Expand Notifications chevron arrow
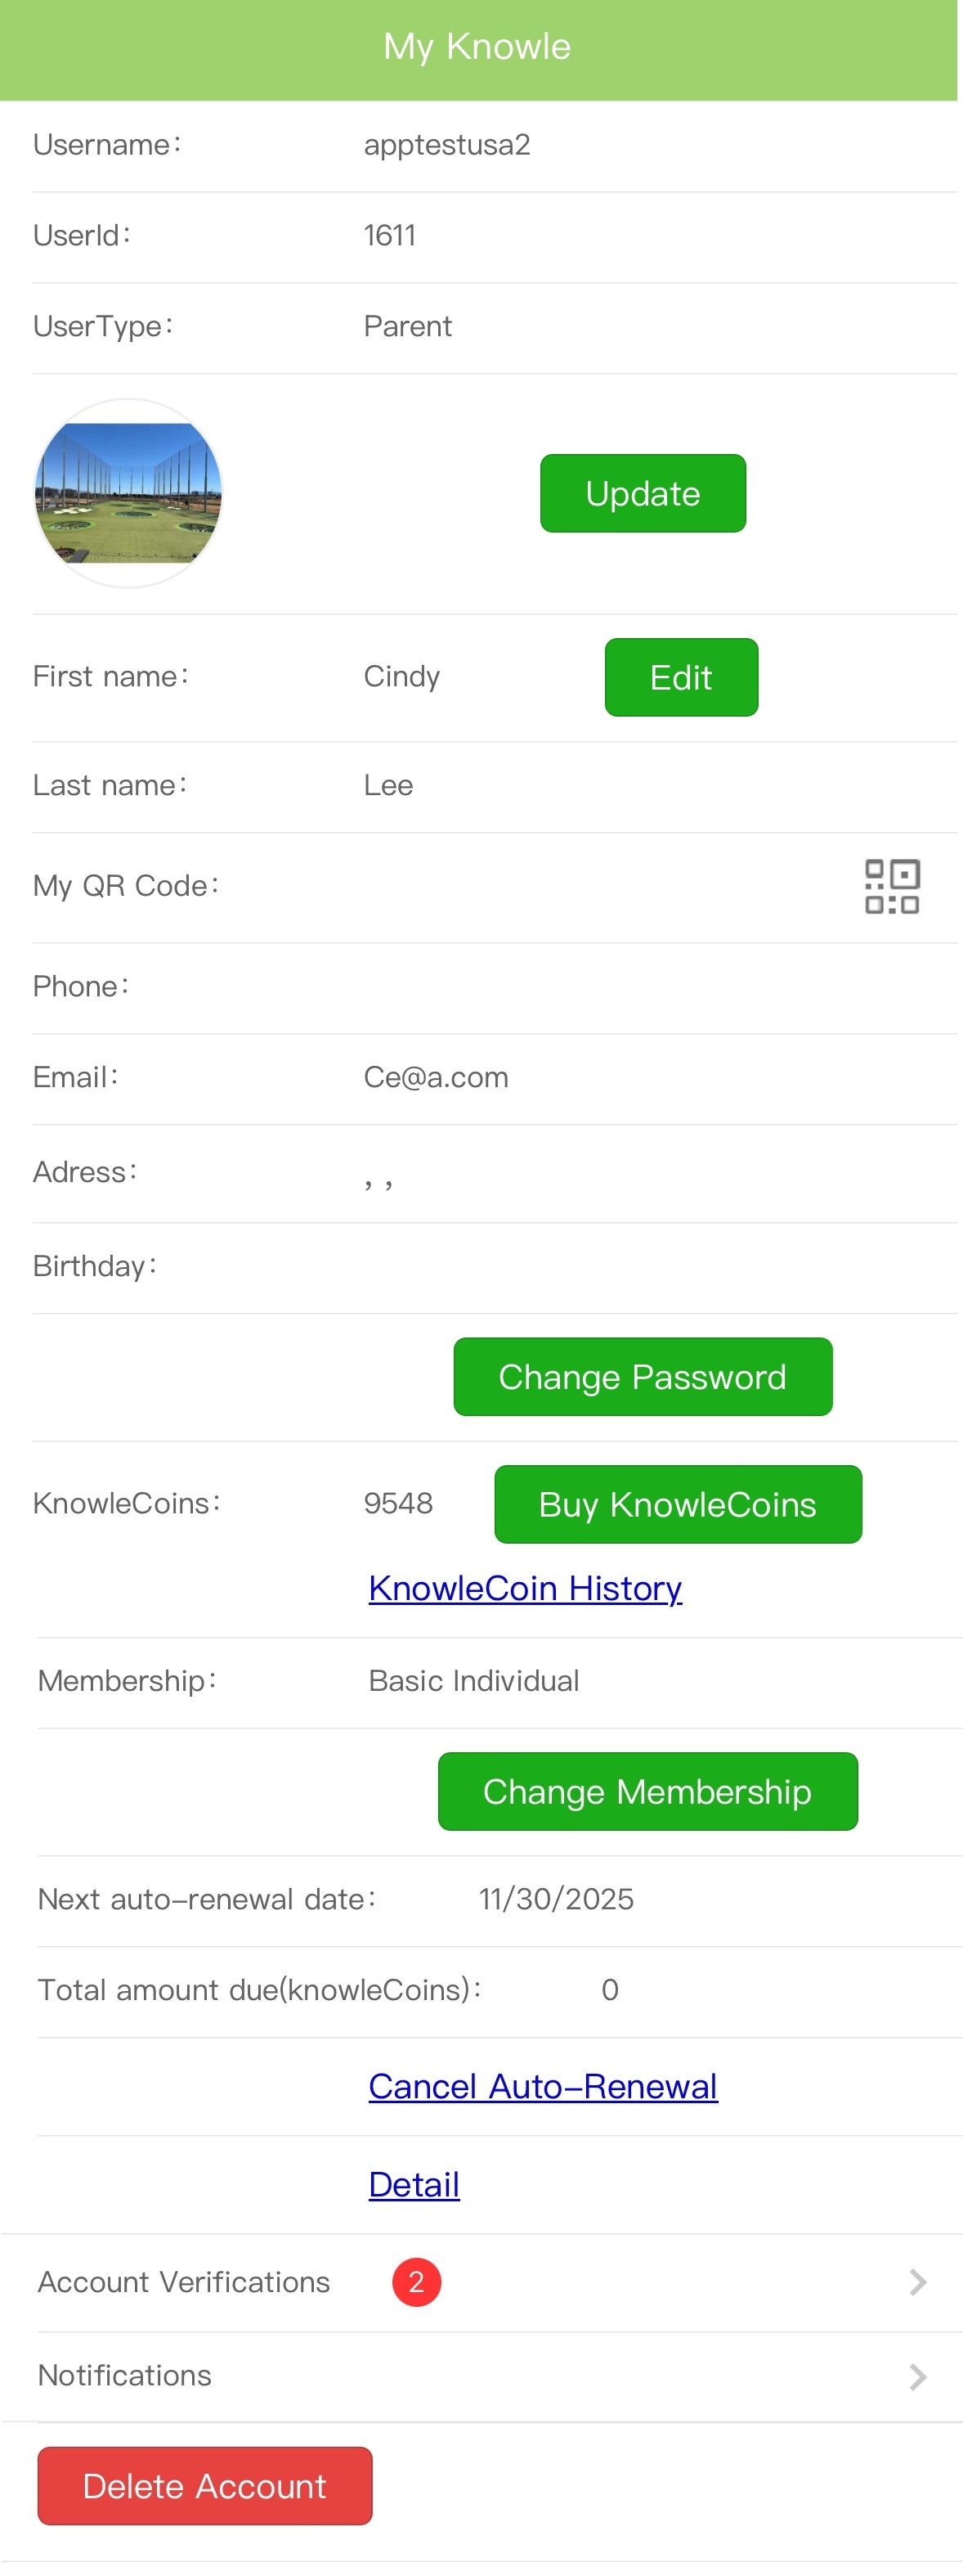The width and height of the screenshot is (963, 2576). tap(917, 2375)
